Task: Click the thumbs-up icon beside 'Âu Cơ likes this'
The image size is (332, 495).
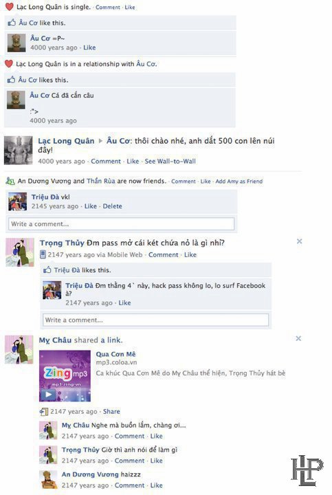Action: pos(11,80)
